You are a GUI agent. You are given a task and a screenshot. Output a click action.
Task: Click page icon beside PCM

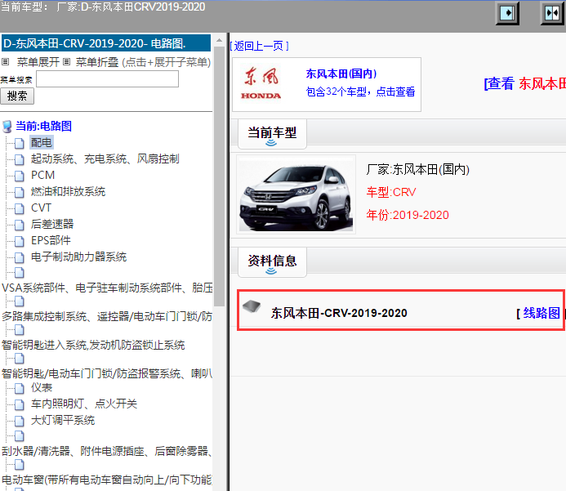pyautogui.click(x=20, y=176)
